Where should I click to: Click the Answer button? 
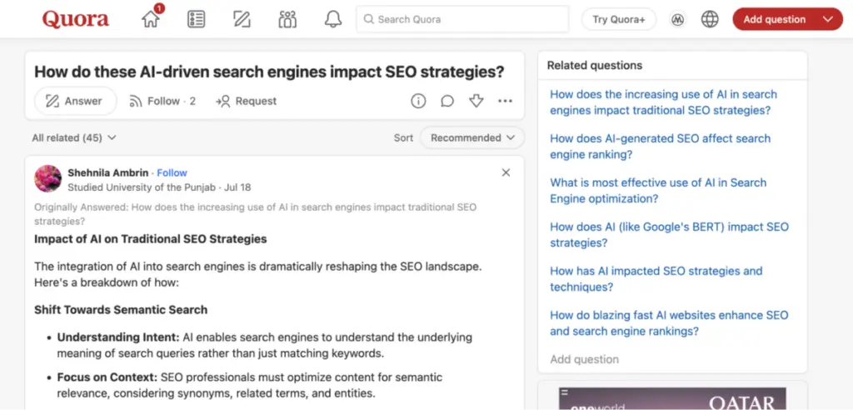coord(75,101)
